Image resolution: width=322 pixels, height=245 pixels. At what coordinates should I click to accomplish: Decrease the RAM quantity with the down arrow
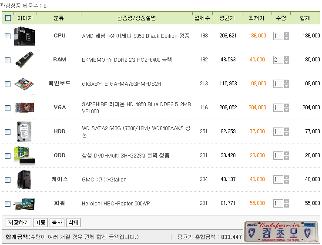click(x=286, y=62)
